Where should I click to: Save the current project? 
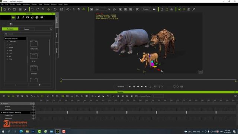click(x=14, y=9)
